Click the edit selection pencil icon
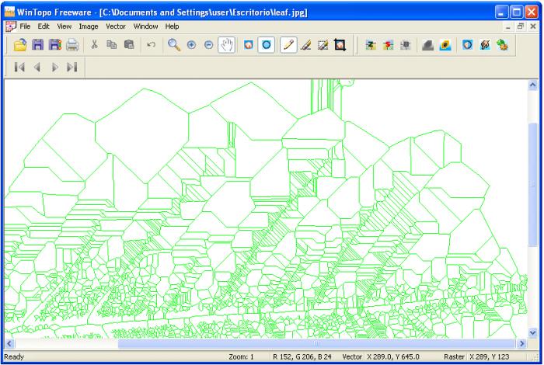This screenshot has width=544, height=365. click(x=323, y=45)
